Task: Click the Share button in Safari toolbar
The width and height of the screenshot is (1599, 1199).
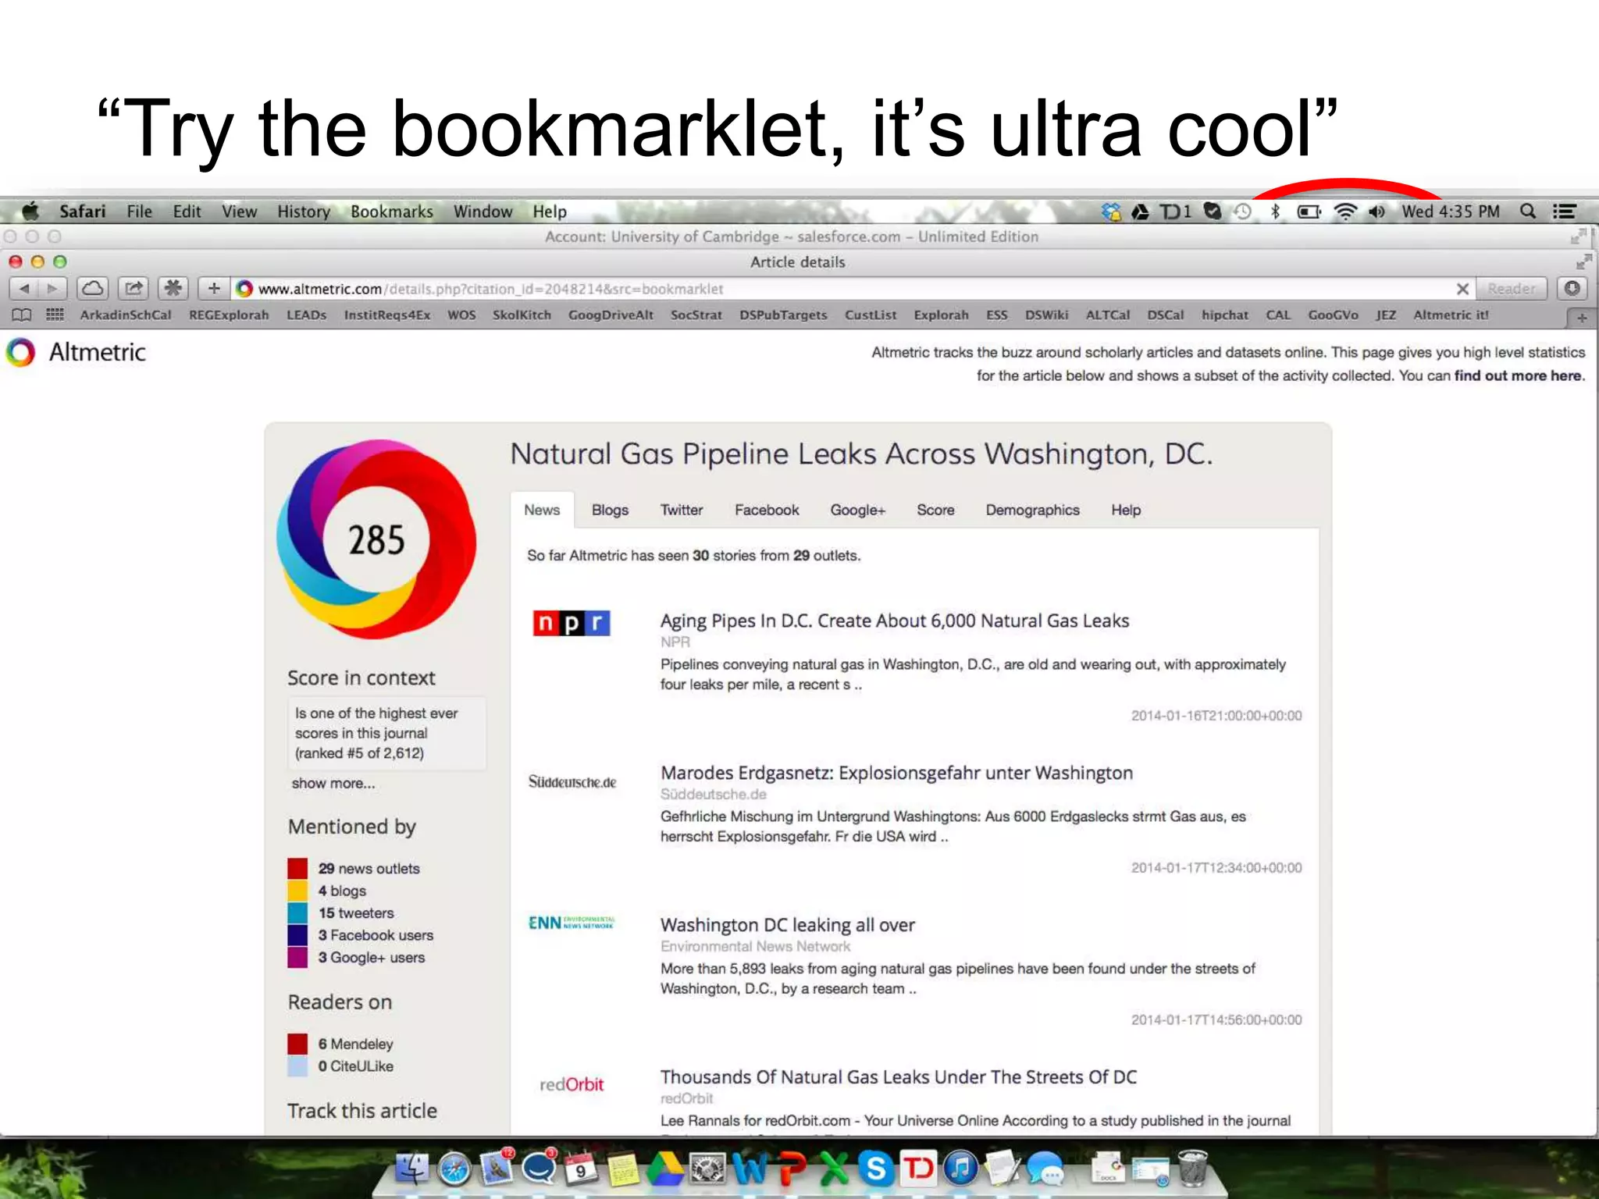Action: click(134, 289)
